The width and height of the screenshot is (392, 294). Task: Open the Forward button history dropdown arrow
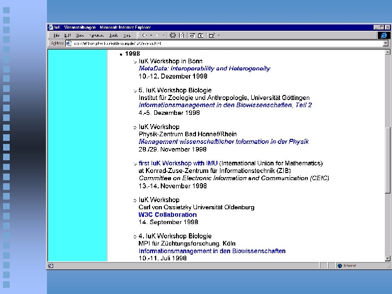(163, 35)
